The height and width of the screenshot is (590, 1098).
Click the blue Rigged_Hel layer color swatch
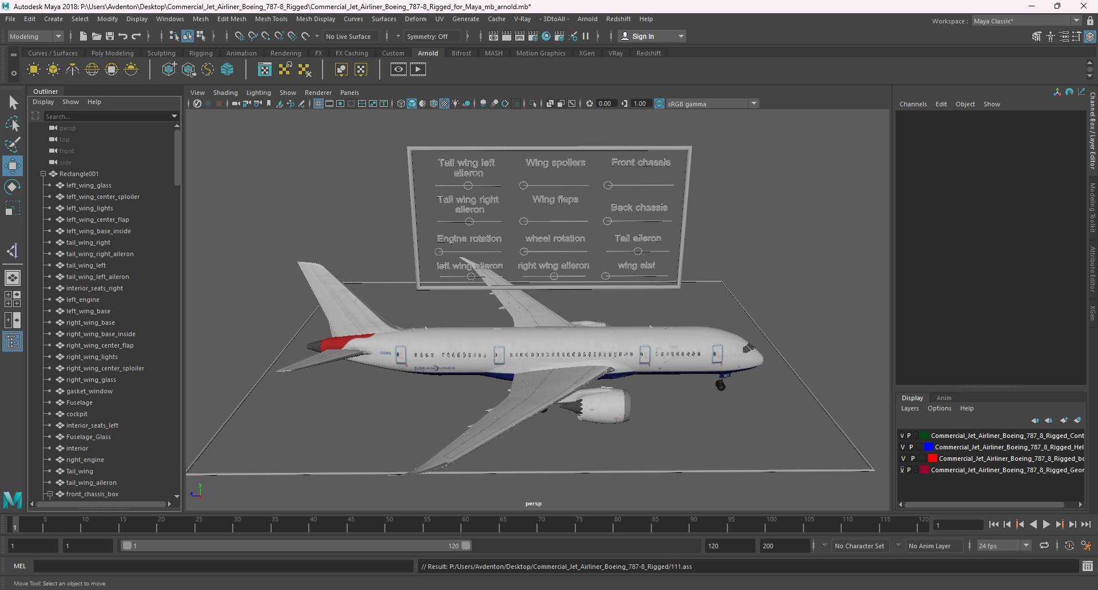point(929,447)
